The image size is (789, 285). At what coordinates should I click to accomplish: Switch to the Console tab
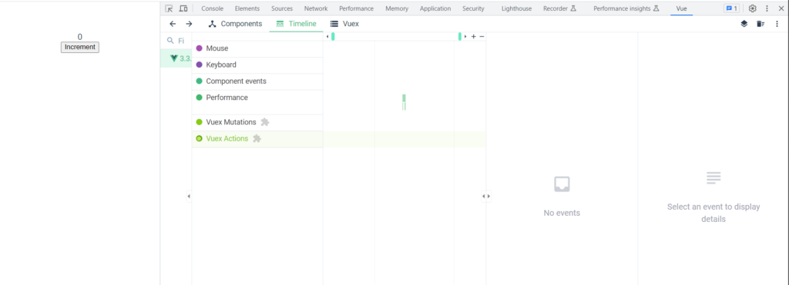click(x=213, y=8)
